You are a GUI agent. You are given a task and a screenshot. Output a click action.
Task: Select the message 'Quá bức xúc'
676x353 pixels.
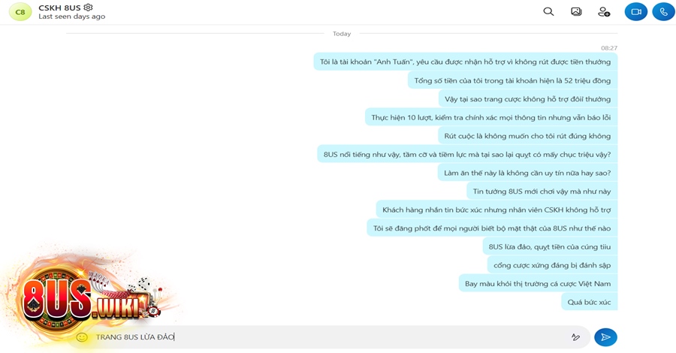coord(589,302)
